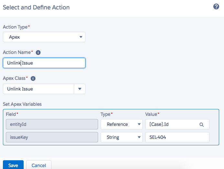Open the help question mark icon
The width and height of the screenshot is (224, 169).
(216, 6)
